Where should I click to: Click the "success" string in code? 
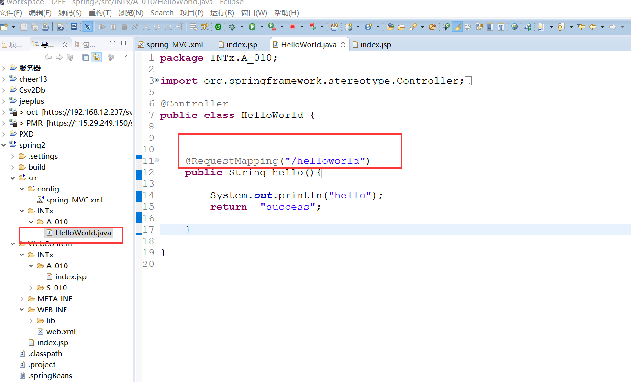tap(288, 207)
